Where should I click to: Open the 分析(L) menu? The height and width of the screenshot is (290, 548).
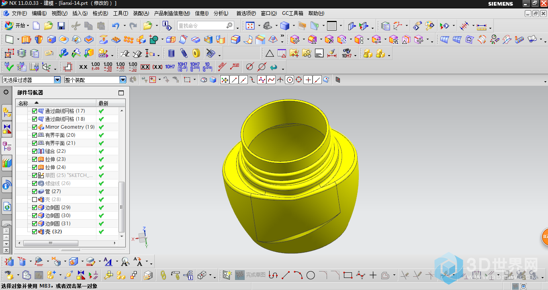pos(221,13)
